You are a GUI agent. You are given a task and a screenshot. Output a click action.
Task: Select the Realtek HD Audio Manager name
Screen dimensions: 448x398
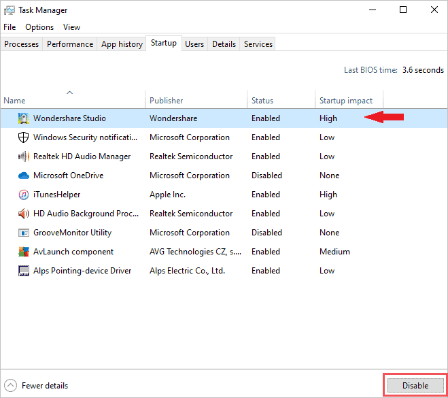click(x=82, y=156)
